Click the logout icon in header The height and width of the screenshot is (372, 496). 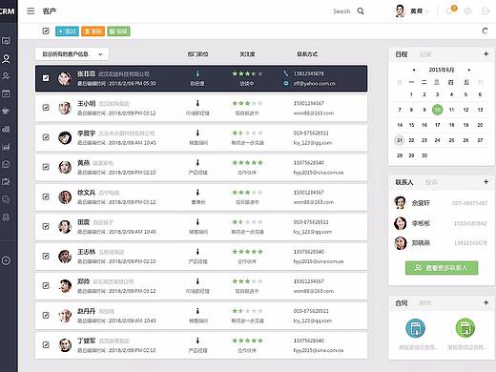click(x=486, y=11)
